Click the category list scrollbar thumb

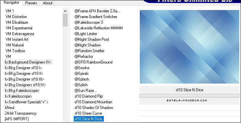pyautogui.click(x=65, y=20)
